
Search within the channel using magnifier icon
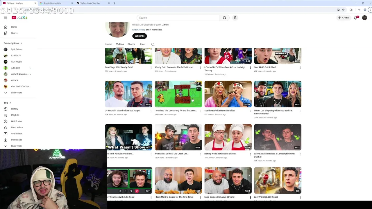click(153, 44)
